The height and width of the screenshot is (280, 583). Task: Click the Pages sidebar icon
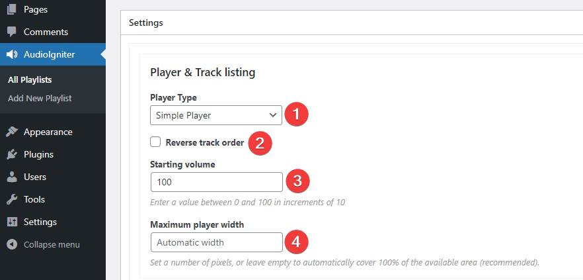pos(12,10)
